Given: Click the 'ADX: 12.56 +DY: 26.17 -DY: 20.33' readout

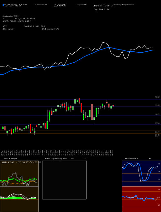Looking at the screenshot, I should point(21,163).
